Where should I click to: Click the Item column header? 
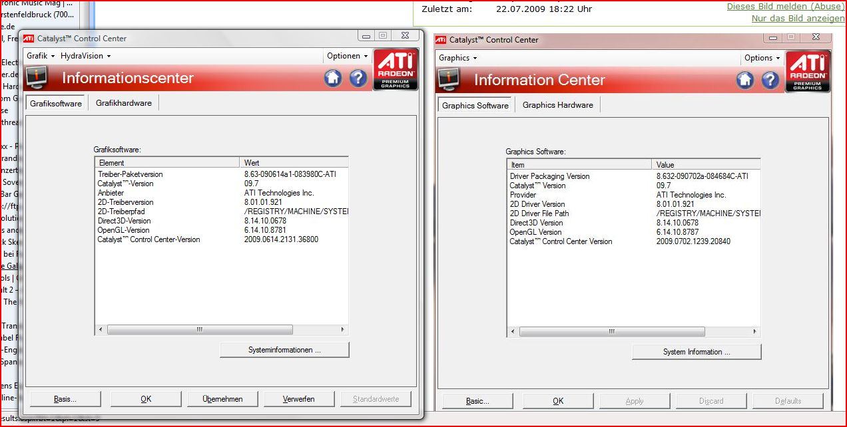pyautogui.click(x=579, y=164)
